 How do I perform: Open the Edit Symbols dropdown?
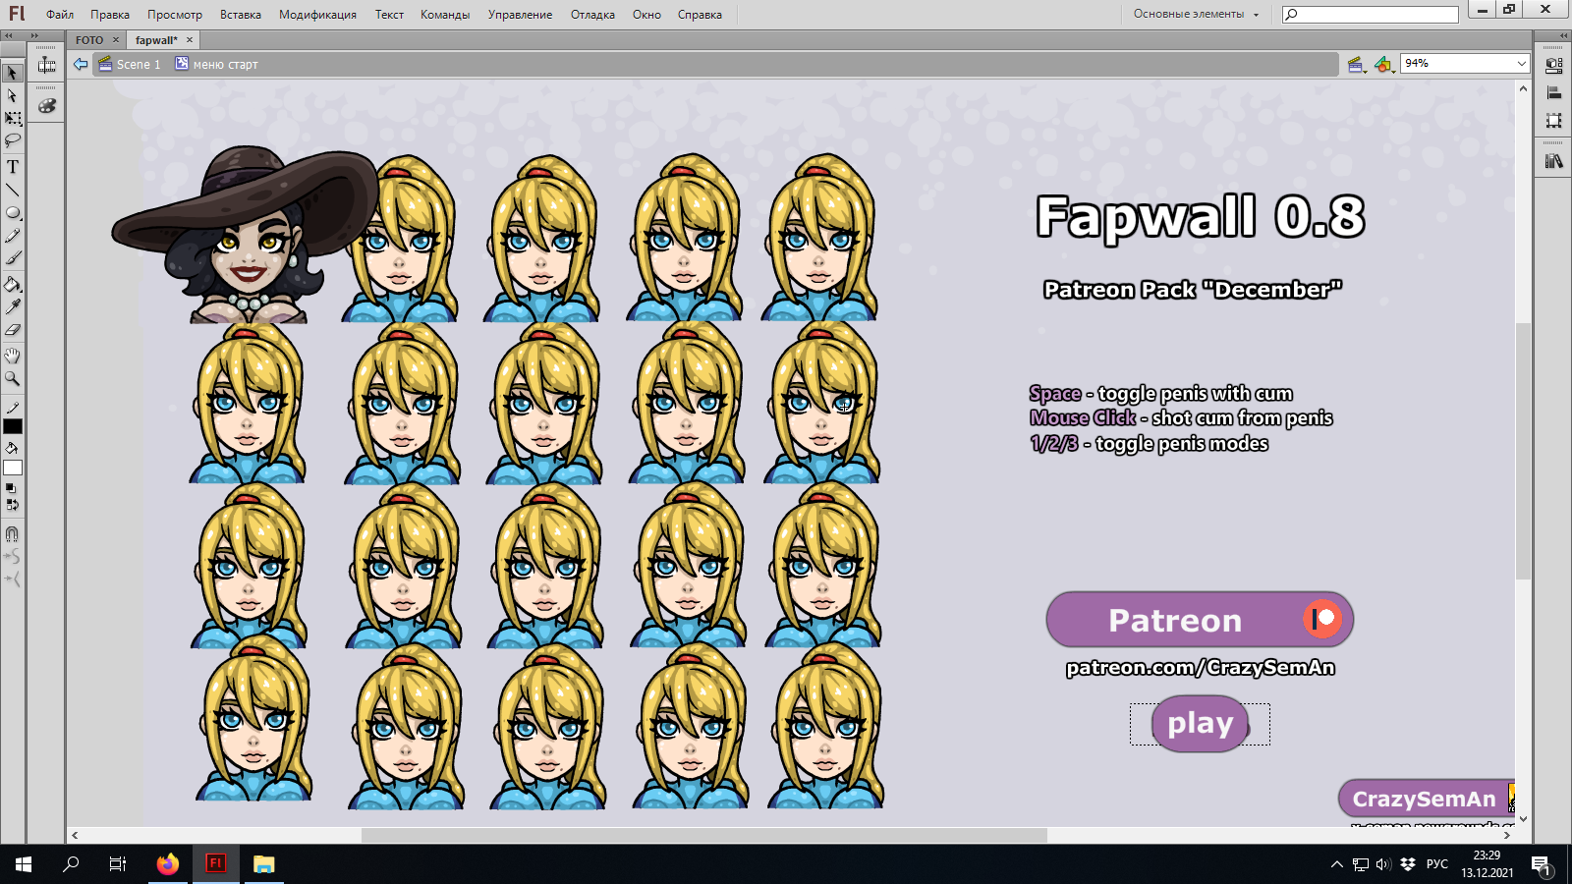[1383, 65]
